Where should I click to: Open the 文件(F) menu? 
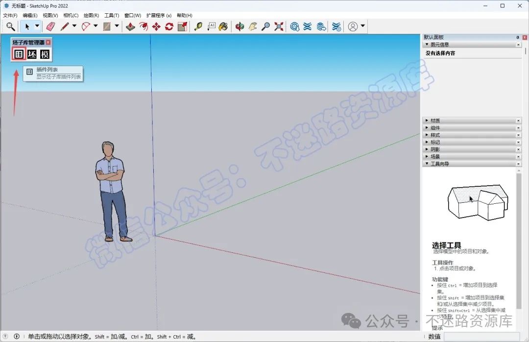click(x=10, y=15)
